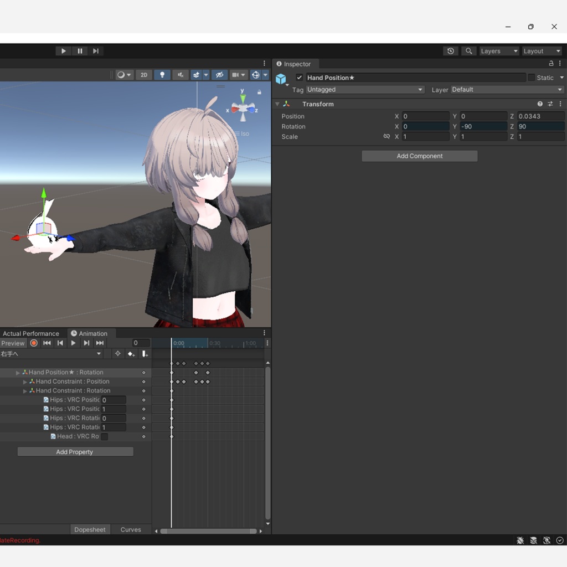Enable 2D view mode
The height and width of the screenshot is (567, 567).
pos(144,74)
